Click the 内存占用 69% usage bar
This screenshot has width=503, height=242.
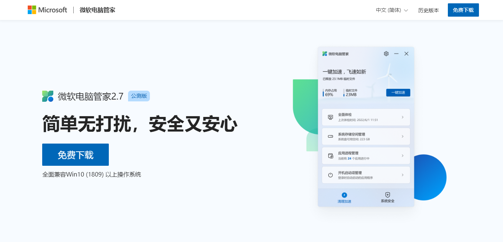[x=331, y=93]
